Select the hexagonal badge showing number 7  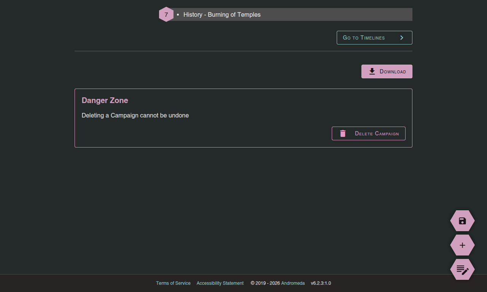(166, 14)
